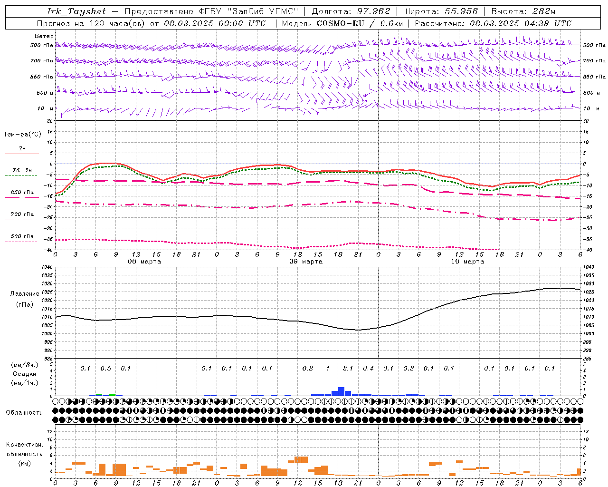
Task: Select the Модель COSMO-RU / 6.6км label
Action: [x=342, y=23]
